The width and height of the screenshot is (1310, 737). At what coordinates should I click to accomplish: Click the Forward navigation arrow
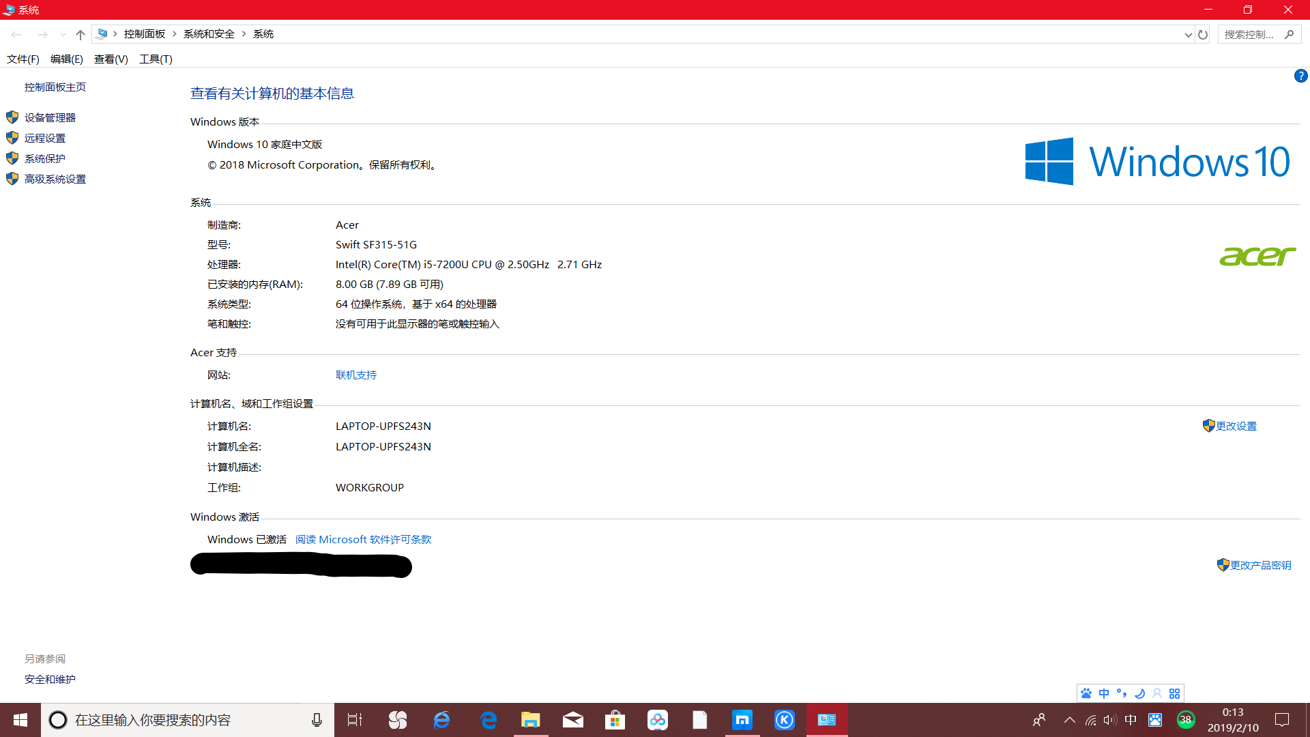(x=42, y=34)
